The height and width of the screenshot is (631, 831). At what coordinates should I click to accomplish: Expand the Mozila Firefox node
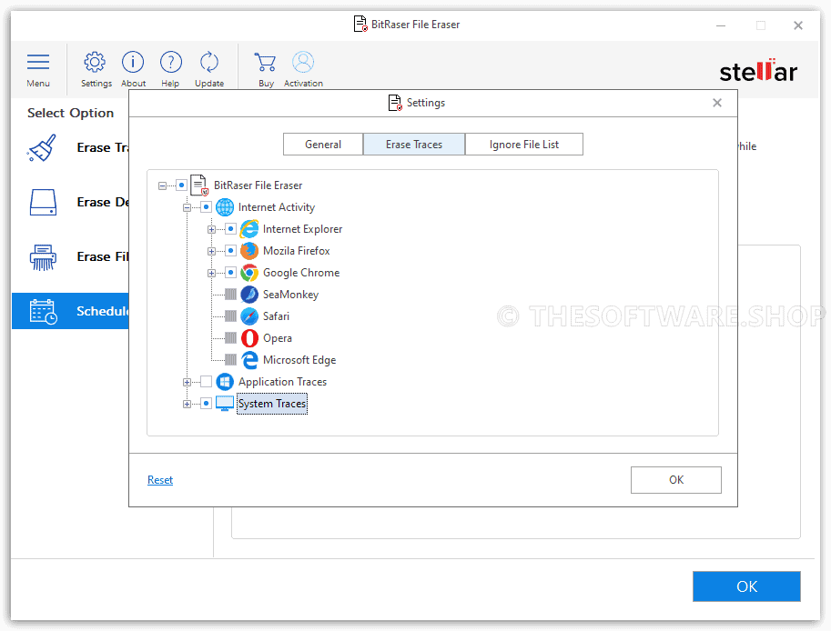tap(211, 252)
